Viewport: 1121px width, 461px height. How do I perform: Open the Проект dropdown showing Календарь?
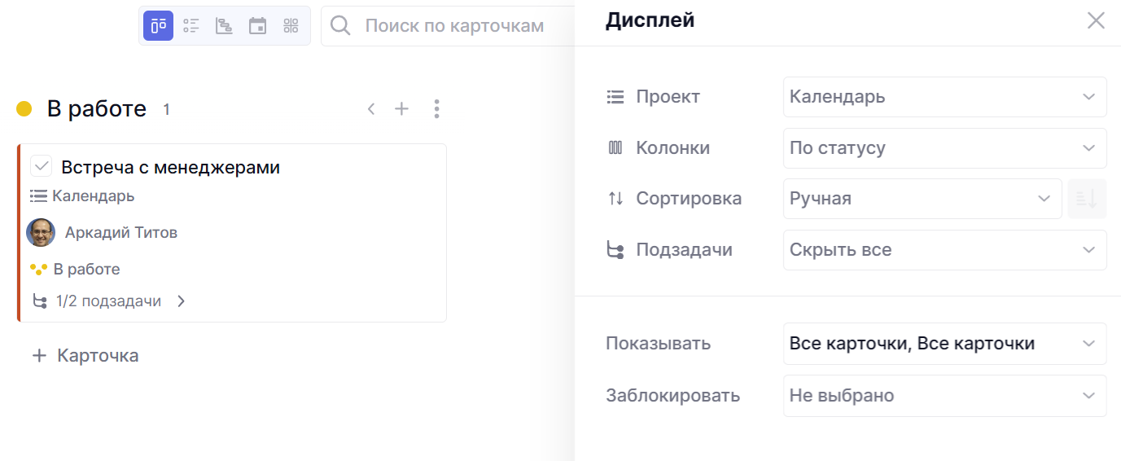(x=944, y=97)
